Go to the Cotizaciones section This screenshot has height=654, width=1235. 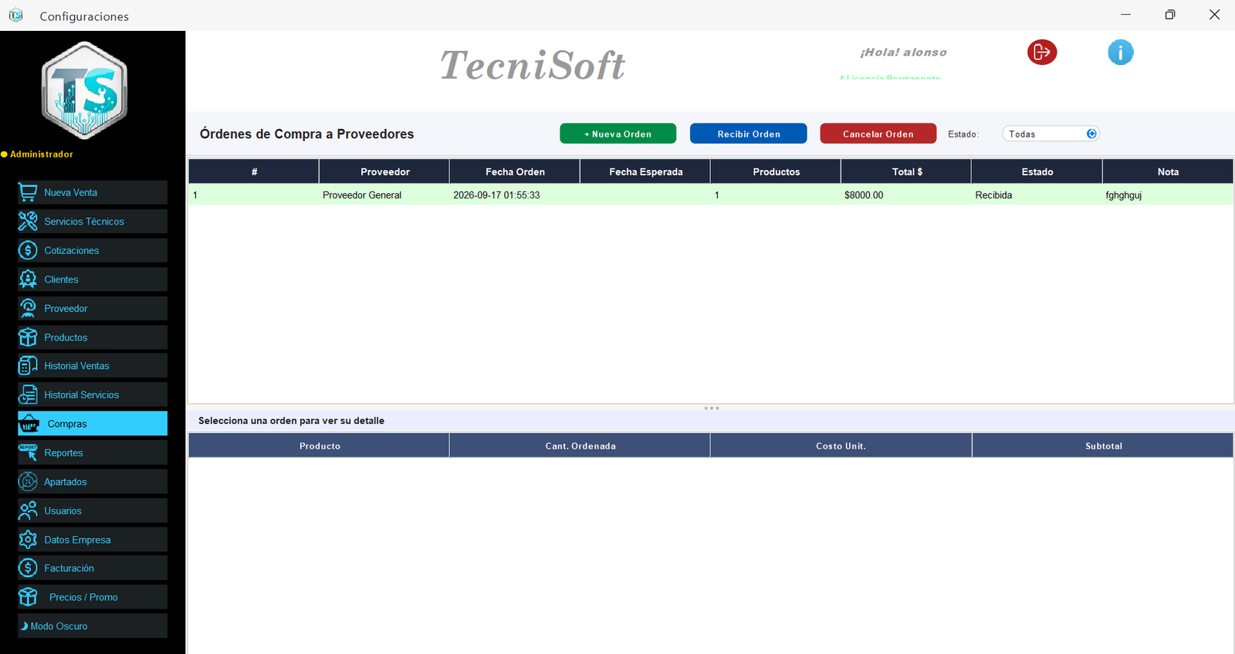(93, 250)
